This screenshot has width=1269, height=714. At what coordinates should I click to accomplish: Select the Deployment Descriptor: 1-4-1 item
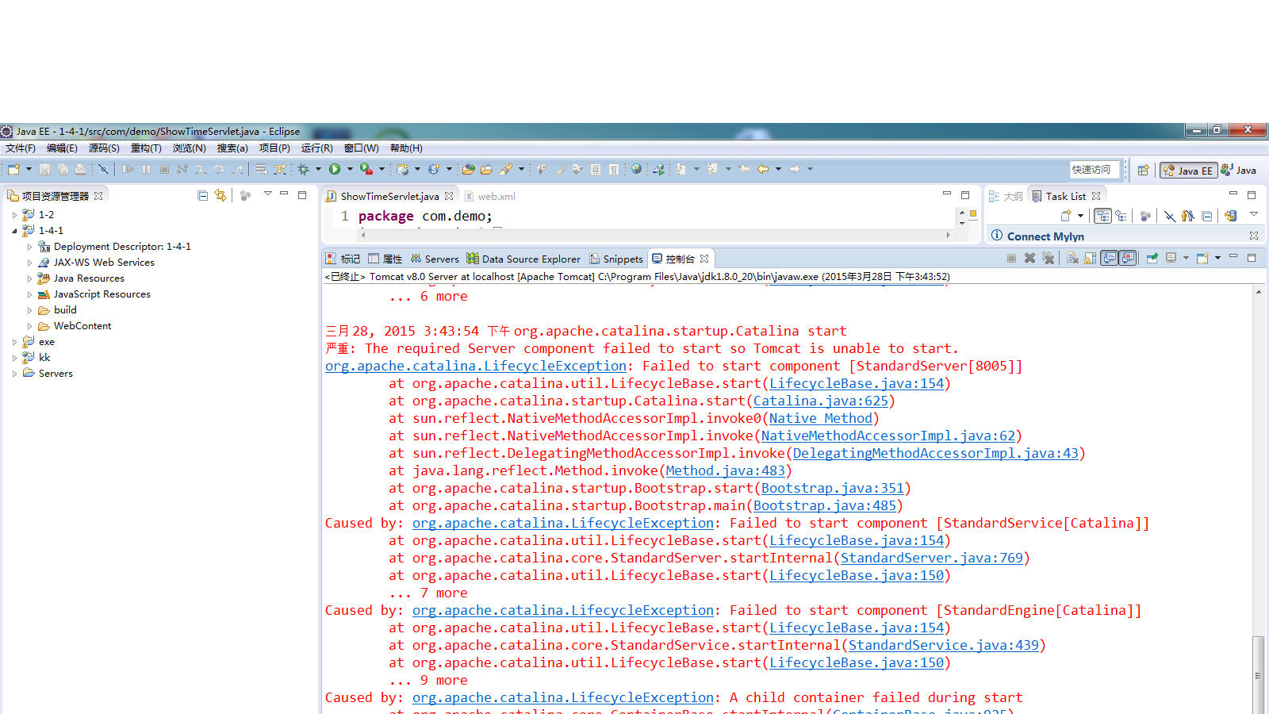coord(114,247)
